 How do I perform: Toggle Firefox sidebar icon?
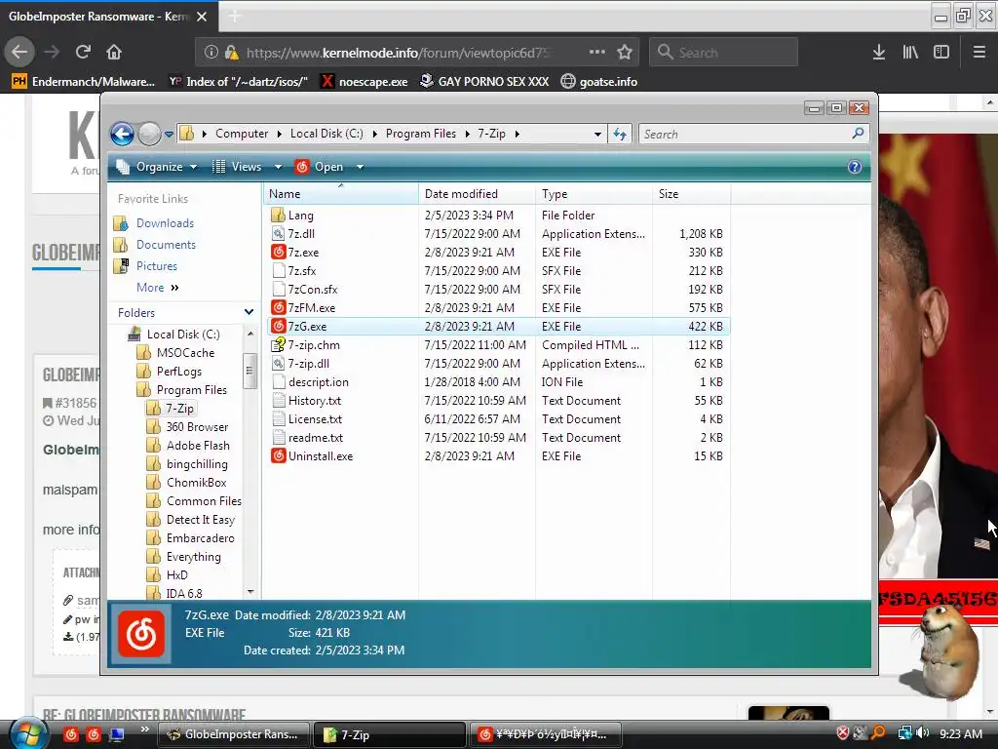pos(941,52)
